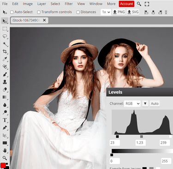Click the red foreground color swatch
The image size is (173, 169).
tap(3, 165)
